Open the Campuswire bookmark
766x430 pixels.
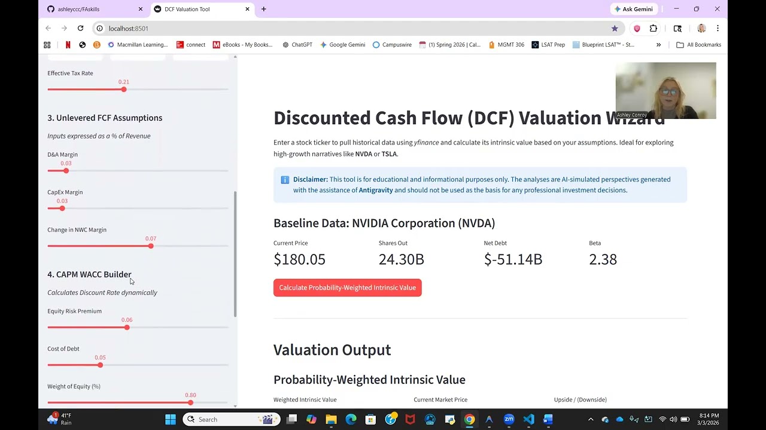coord(392,45)
